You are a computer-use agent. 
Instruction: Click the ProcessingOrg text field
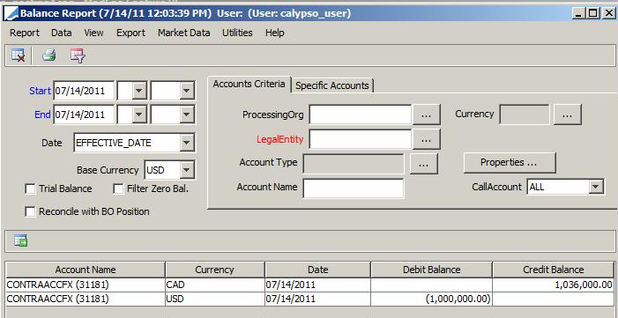(x=361, y=115)
